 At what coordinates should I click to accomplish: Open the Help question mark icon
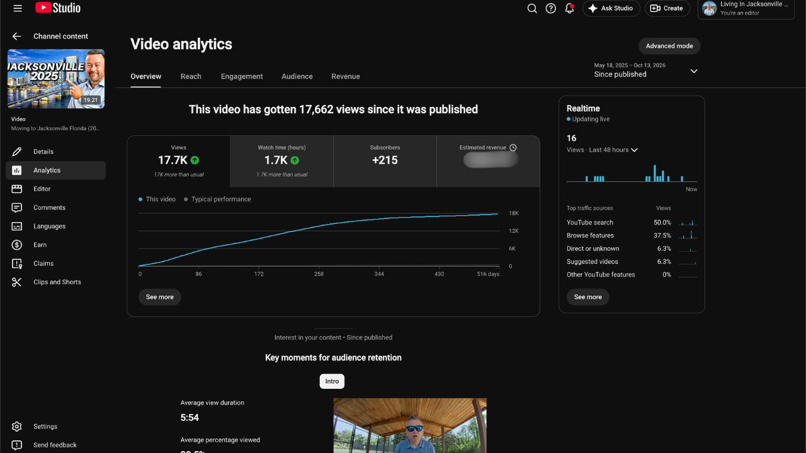click(551, 8)
